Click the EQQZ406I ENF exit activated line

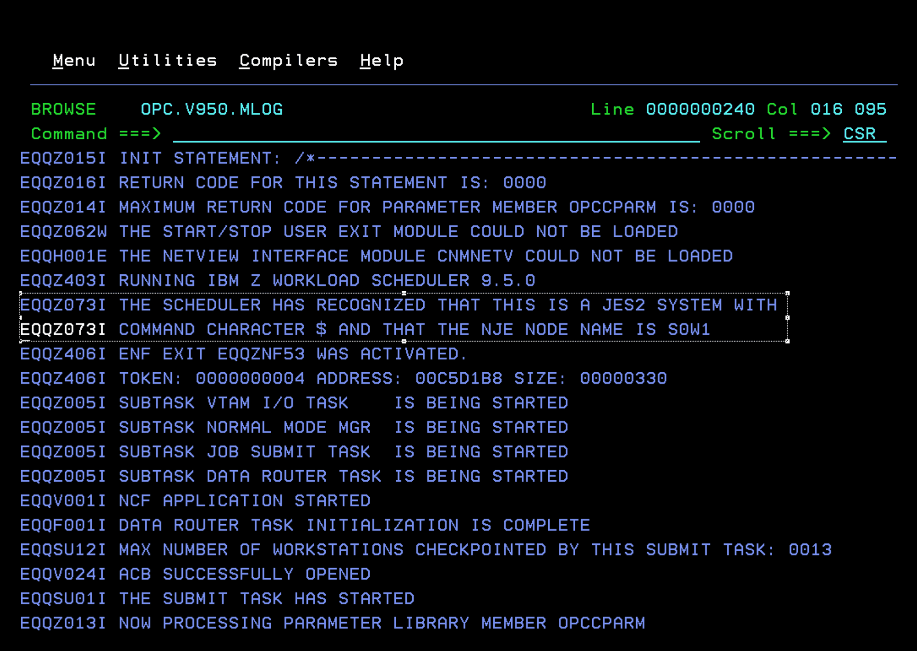(243, 354)
